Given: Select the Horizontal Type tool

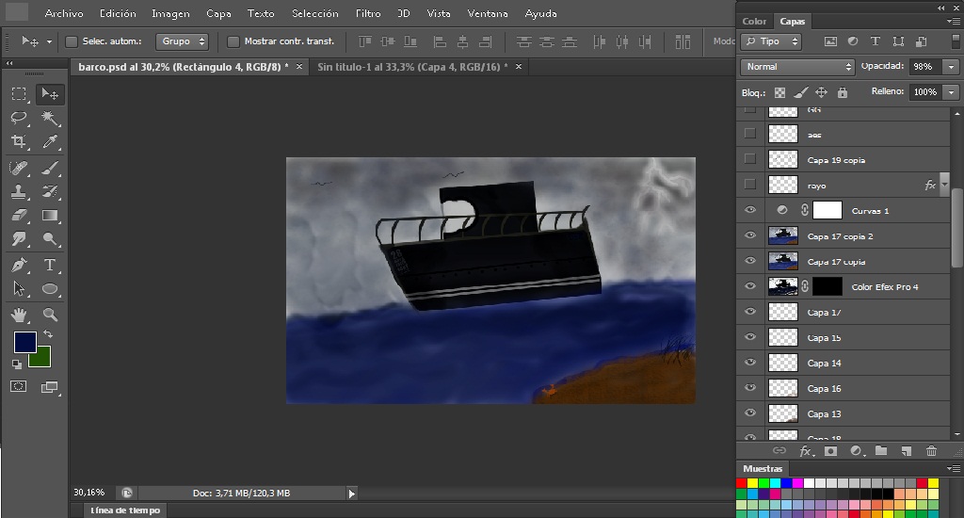Looking at the screenshot, I should point(50,265).
